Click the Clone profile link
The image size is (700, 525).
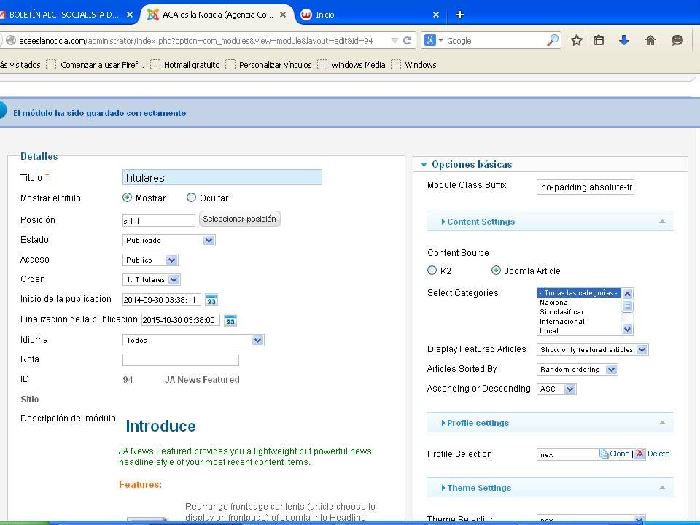click(619, 454)
